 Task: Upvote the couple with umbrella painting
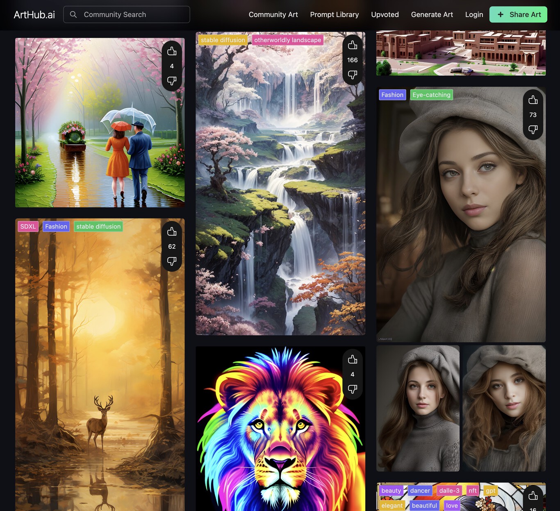(x=172, y=51)
